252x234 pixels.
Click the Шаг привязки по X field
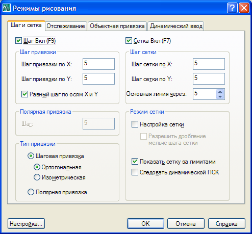coord(98,64)
